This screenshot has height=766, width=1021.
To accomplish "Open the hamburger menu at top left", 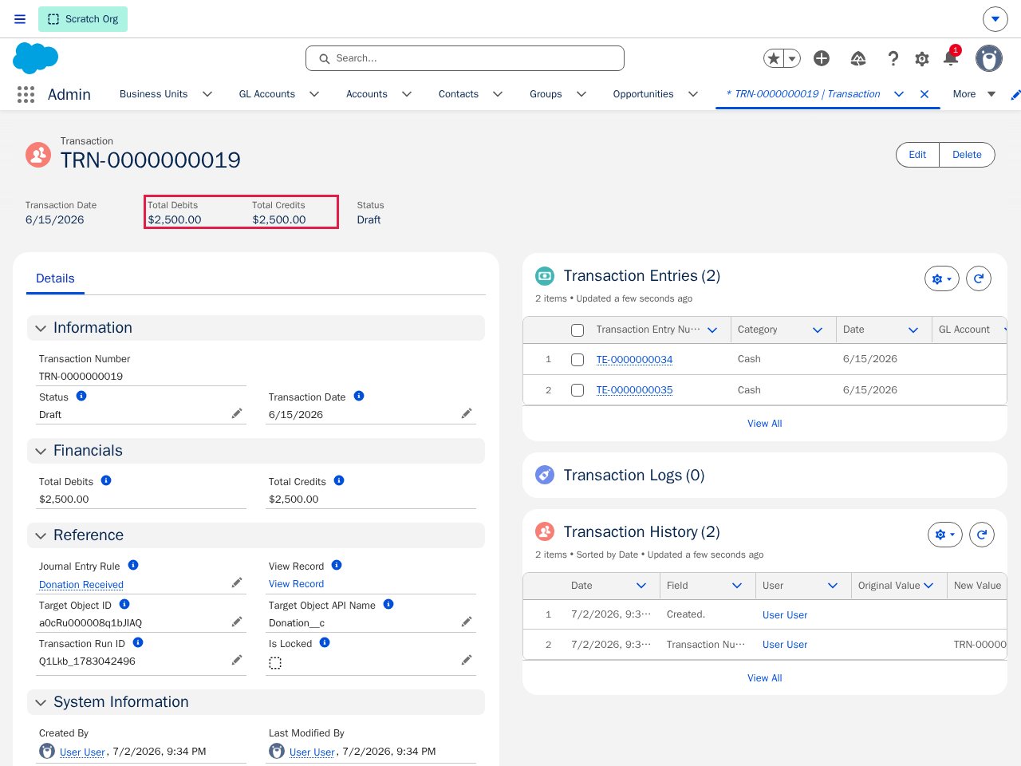I will (20, 19).
